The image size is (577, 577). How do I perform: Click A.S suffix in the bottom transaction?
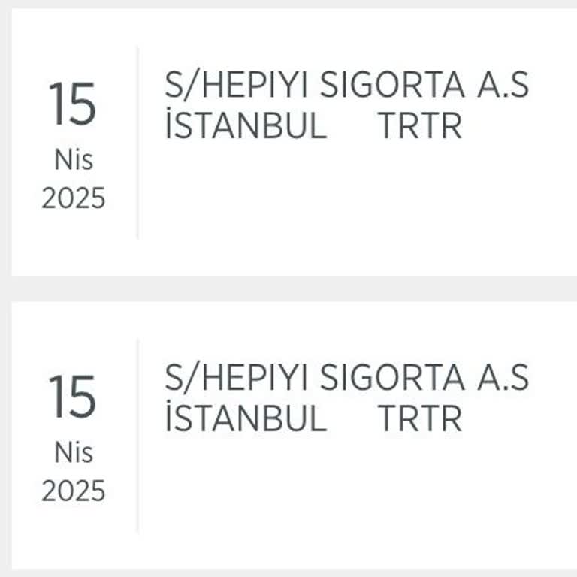pos(503,378)
